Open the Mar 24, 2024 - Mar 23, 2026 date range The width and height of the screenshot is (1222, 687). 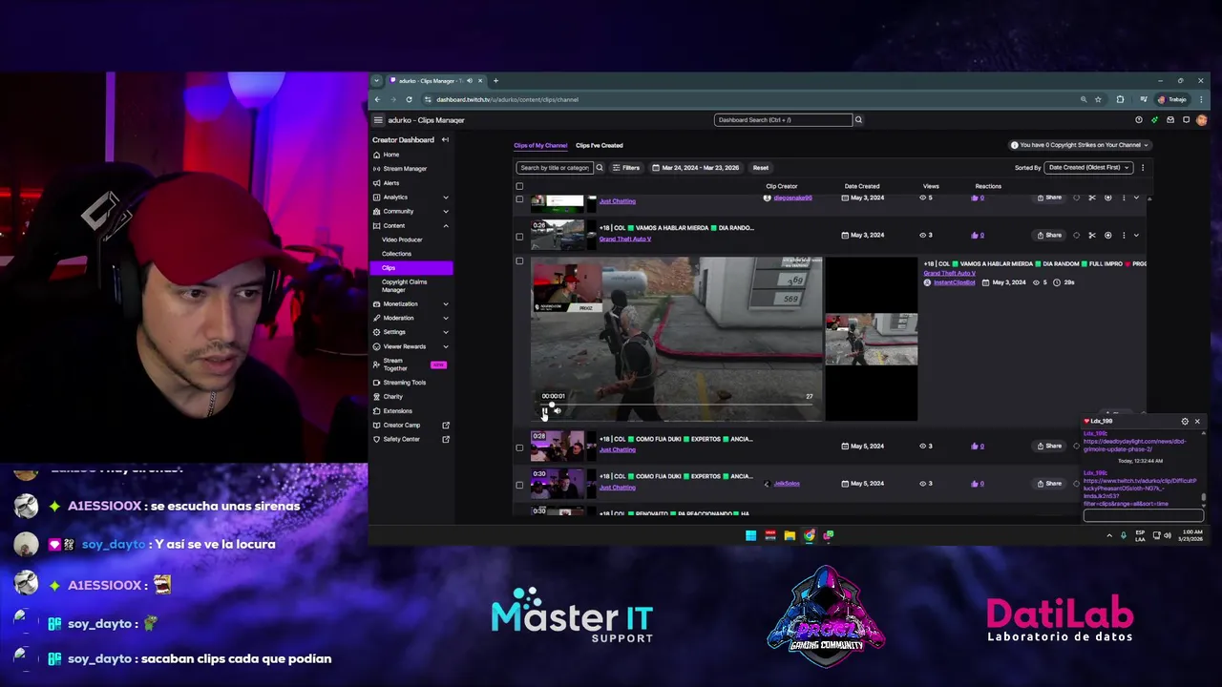pyautogui.click(x=696, y=168)
